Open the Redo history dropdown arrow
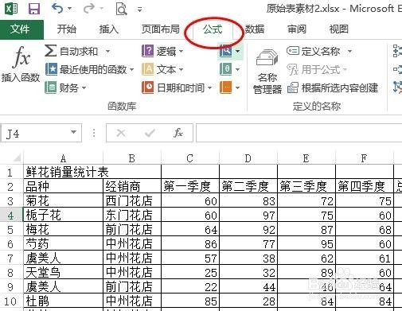The width and height of the screenshot is (402, 311). (101, 9)
